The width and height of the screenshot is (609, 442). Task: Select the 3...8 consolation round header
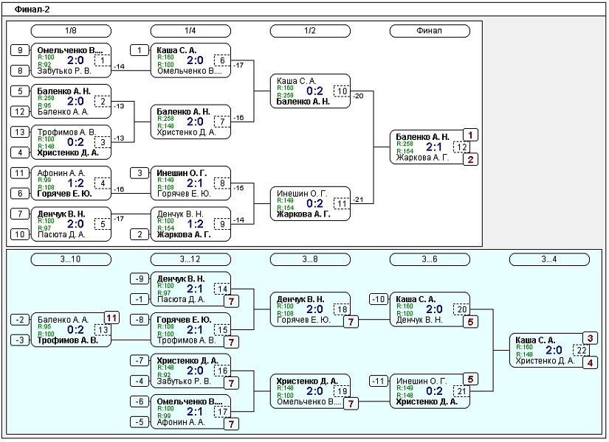(310, 259)
